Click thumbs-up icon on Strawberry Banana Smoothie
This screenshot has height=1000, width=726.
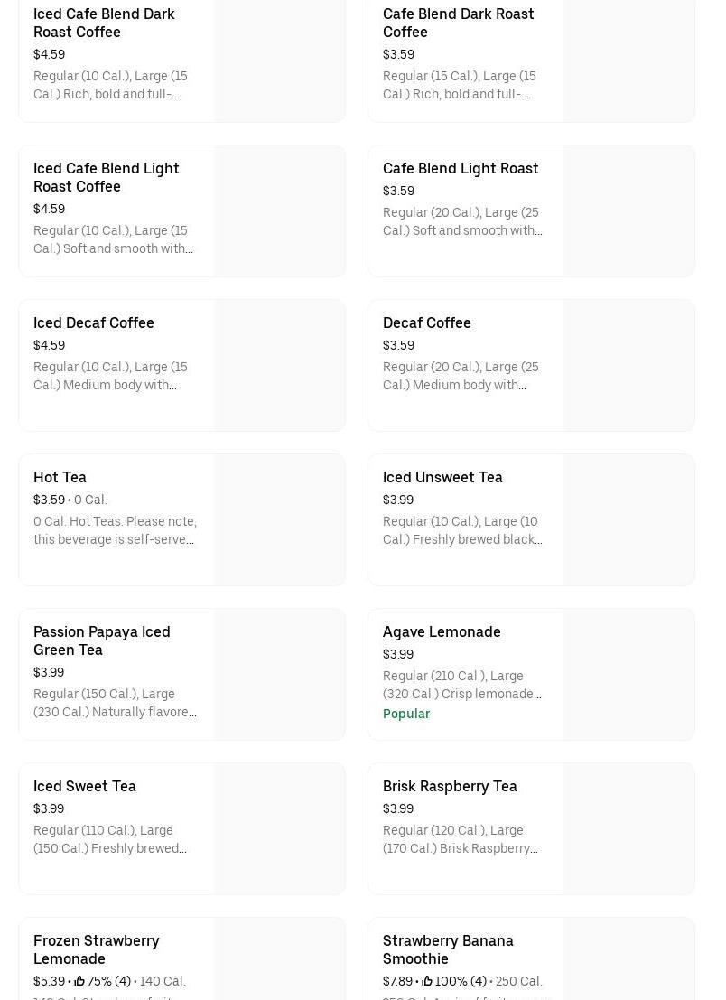coord(427,981)
